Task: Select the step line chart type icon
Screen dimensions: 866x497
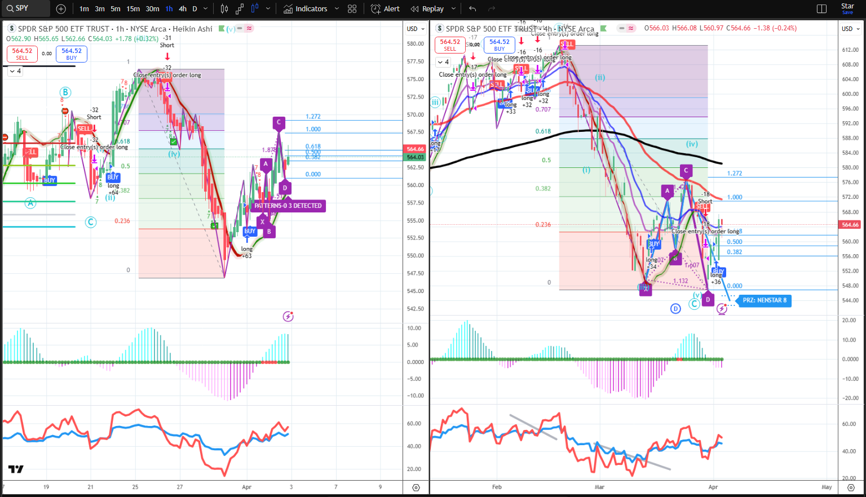Action: (240, 9)
